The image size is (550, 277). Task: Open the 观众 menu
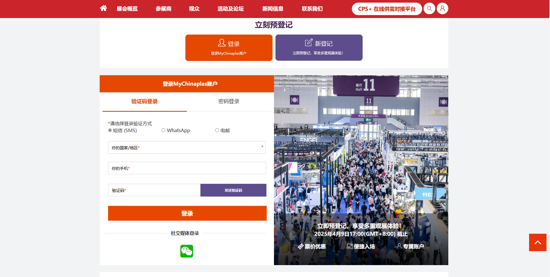[194, 9]
